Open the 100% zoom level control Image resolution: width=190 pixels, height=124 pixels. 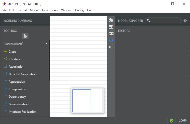tap(183, 120)
